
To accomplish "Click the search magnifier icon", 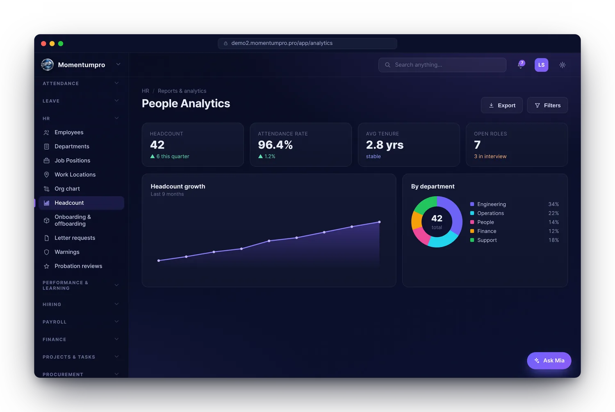I will point(387,65).
